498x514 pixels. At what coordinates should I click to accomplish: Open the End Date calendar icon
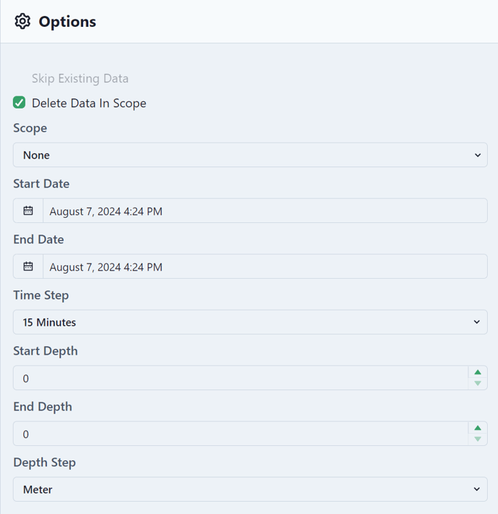28,266
